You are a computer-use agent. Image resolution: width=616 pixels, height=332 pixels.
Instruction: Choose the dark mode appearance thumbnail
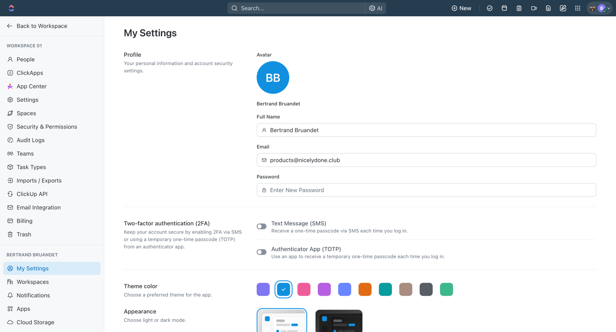click(339, 321)
